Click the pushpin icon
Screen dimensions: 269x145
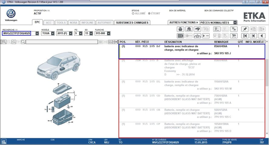point(245,29)
